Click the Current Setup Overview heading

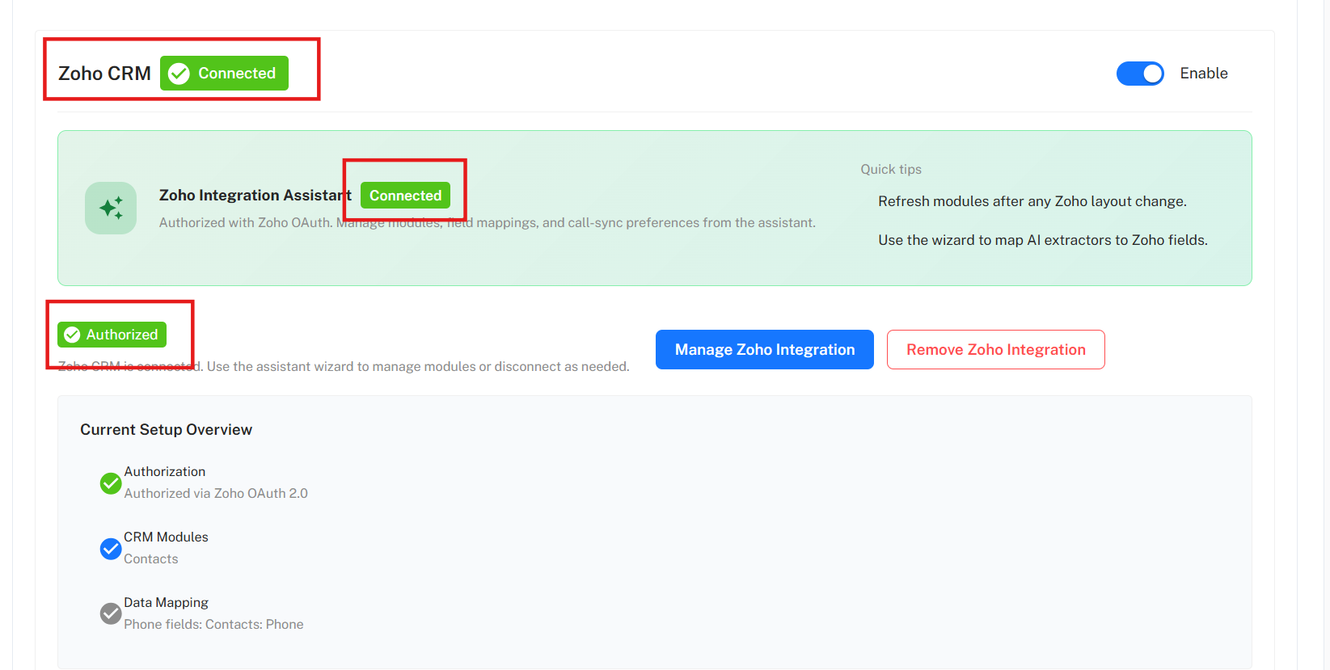166,430
